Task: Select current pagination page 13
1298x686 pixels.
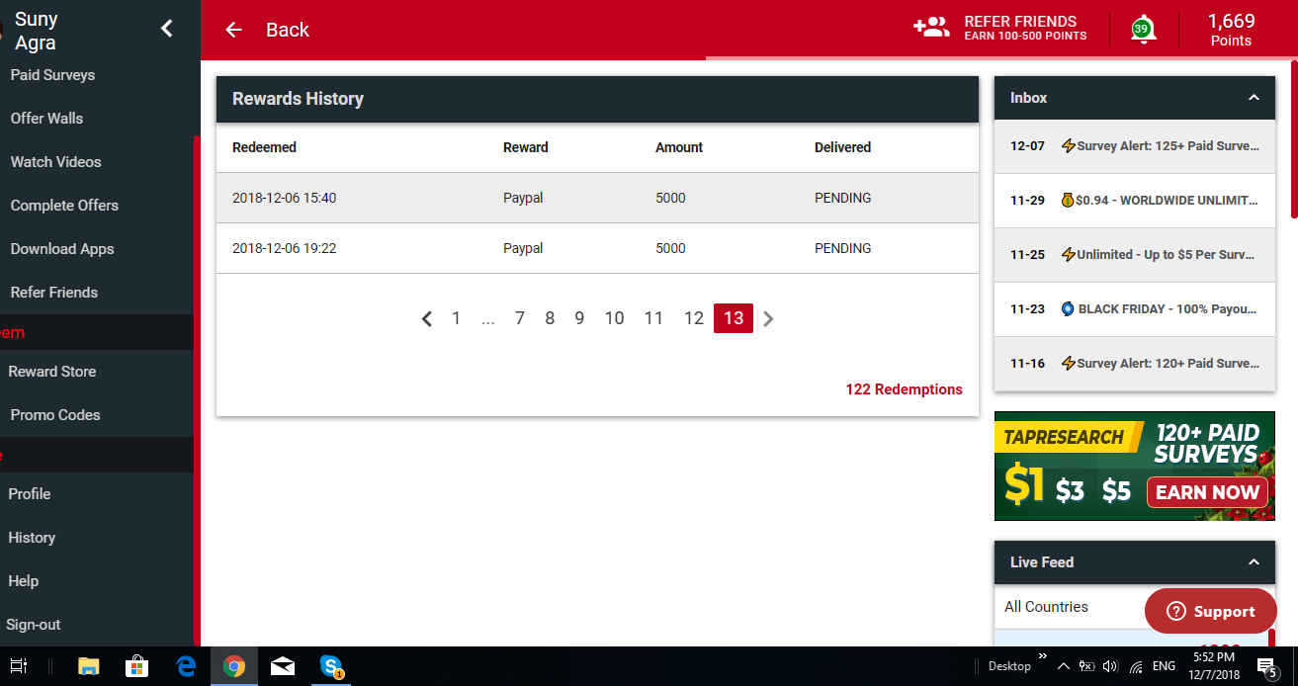Action: click(x=734, y=318)
